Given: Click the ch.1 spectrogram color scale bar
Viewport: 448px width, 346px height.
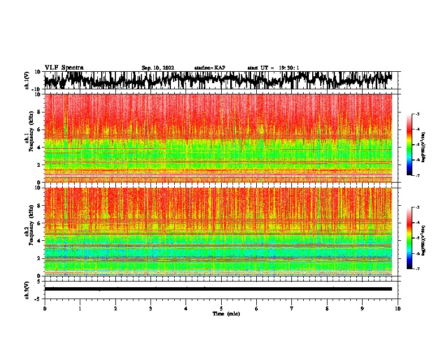Looking at the screenshot, I should coord(409,145).
